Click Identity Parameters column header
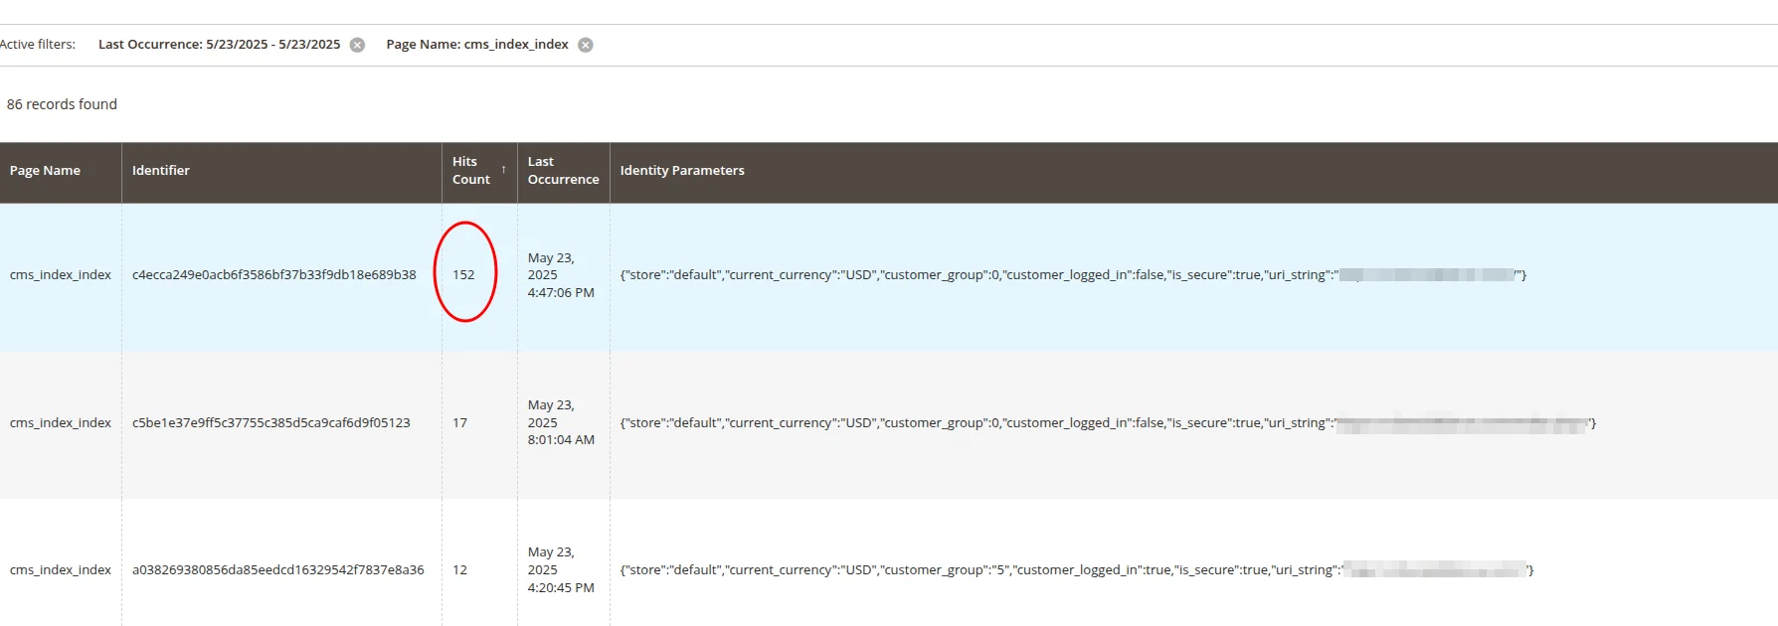Viewport: 1778px width, 626px height. [1193, 171]
